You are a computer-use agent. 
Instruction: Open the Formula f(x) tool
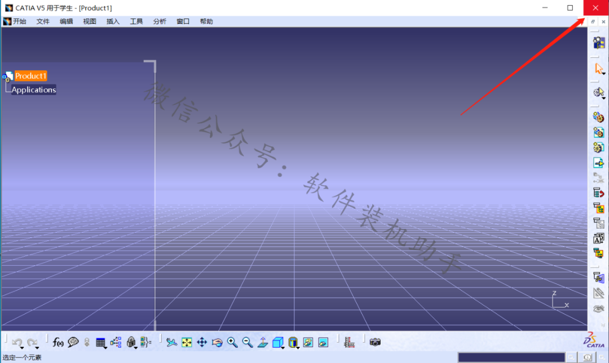[x=58, y=342]
